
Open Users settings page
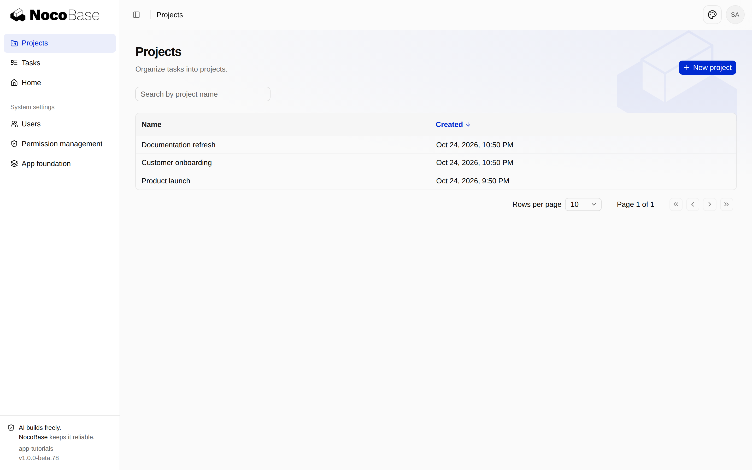tap(60, 124)
